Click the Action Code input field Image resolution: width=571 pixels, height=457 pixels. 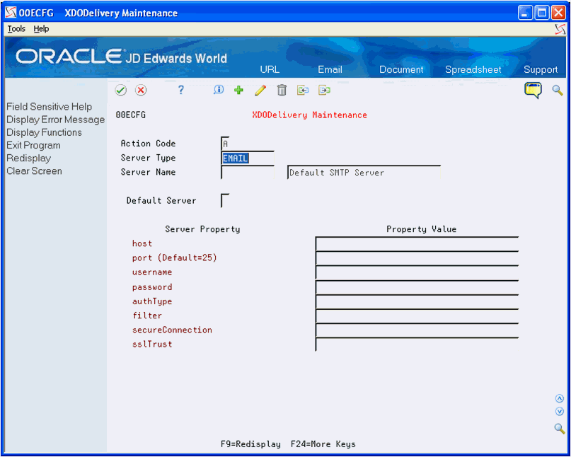225,144
